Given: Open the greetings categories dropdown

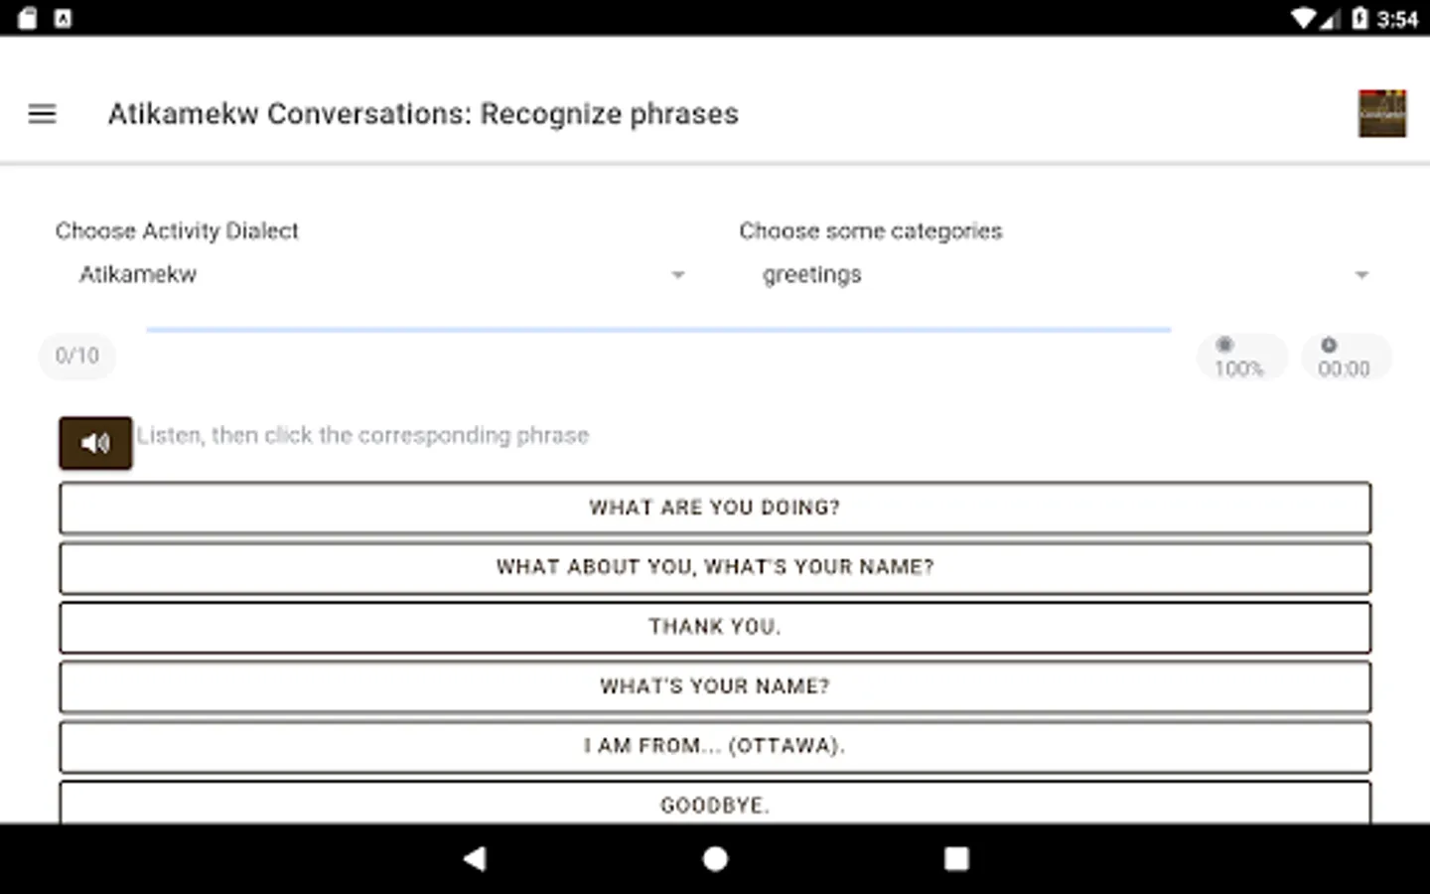Looking at the screenshot, I should (x=1053, y=274).
